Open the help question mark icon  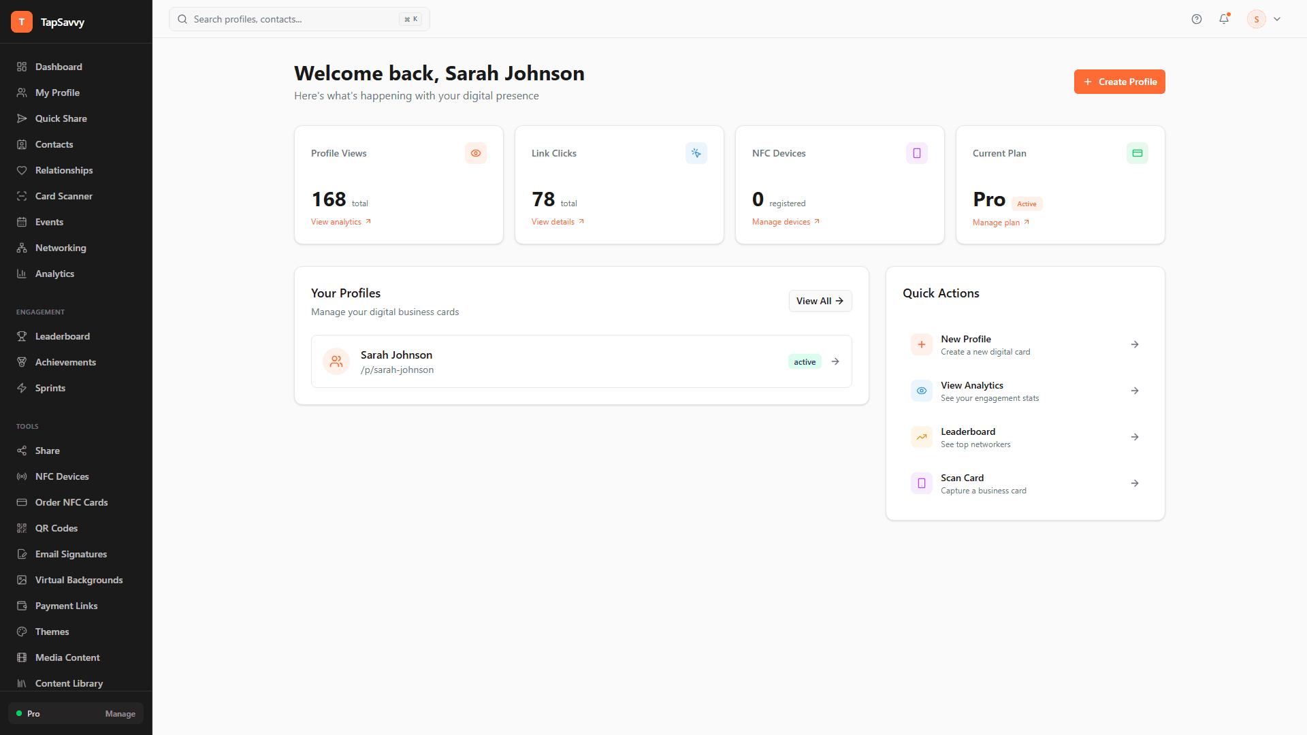point(1196,19)
